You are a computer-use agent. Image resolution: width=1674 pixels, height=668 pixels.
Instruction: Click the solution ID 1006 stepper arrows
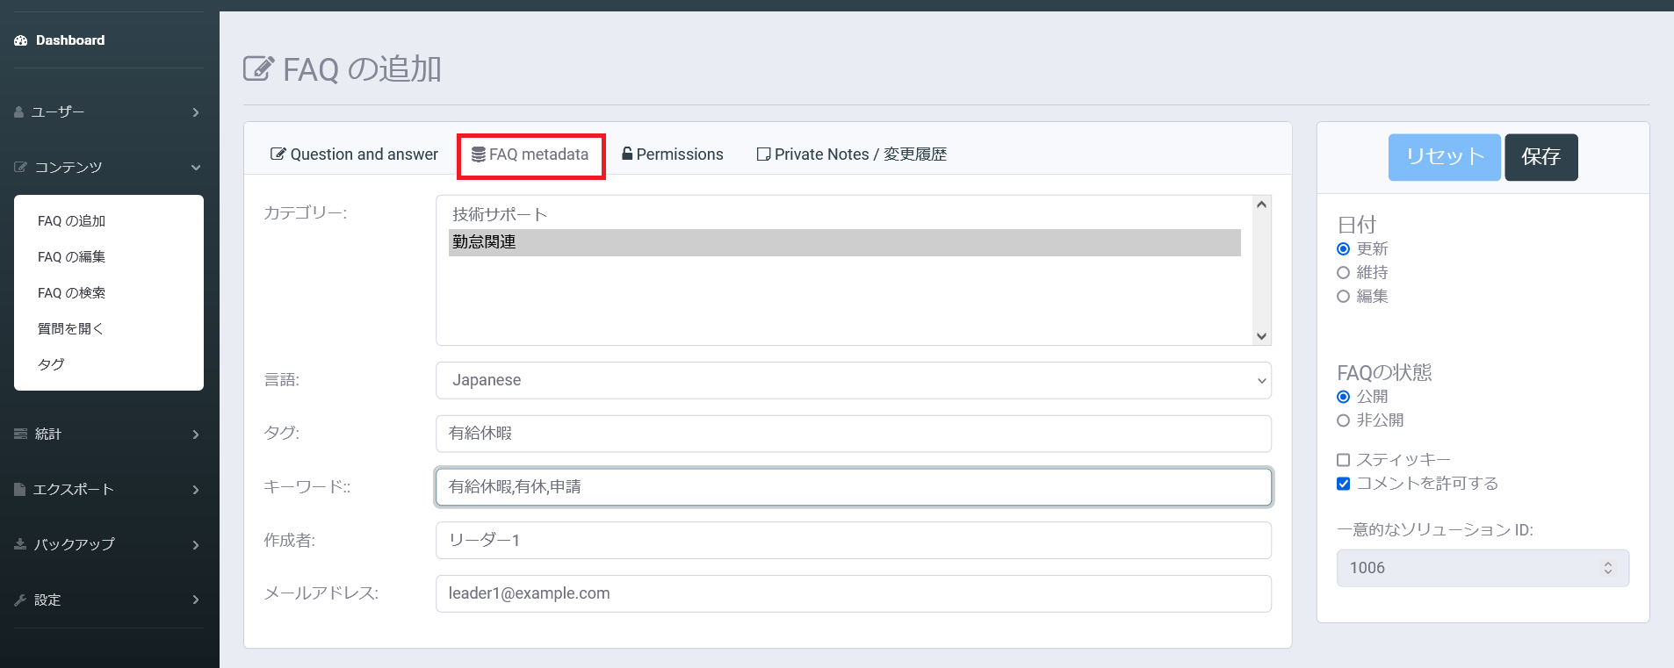(x=1608, y=568)
